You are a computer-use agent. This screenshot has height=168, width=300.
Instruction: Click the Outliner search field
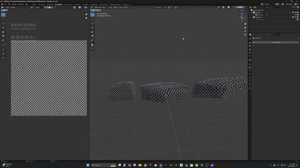click(273, 7)
